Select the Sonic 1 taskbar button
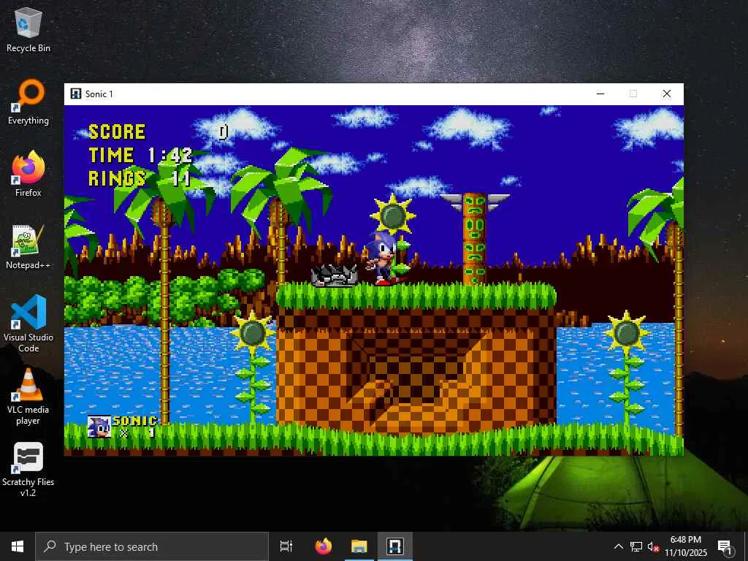The width and height of the screenshot is (748, 561). [395, 546]
